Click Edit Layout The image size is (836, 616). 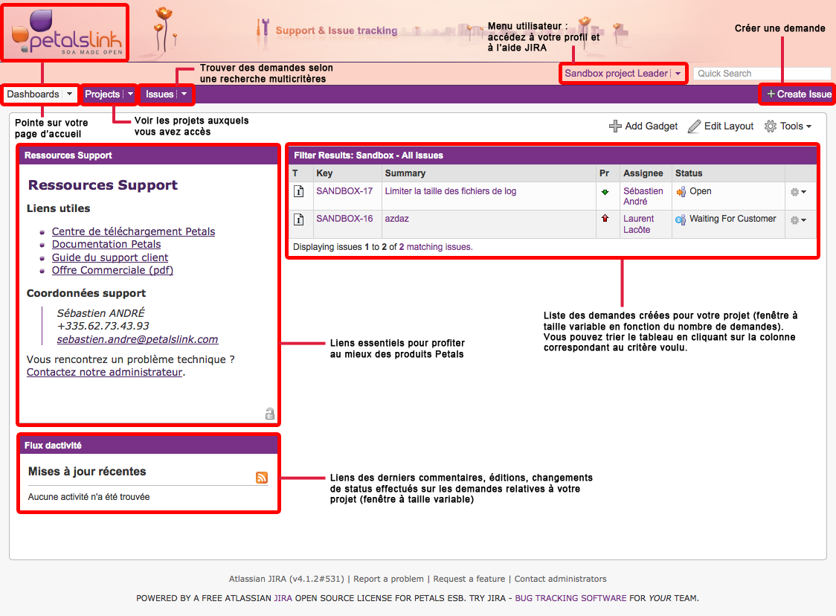click(x=721, y=126)
